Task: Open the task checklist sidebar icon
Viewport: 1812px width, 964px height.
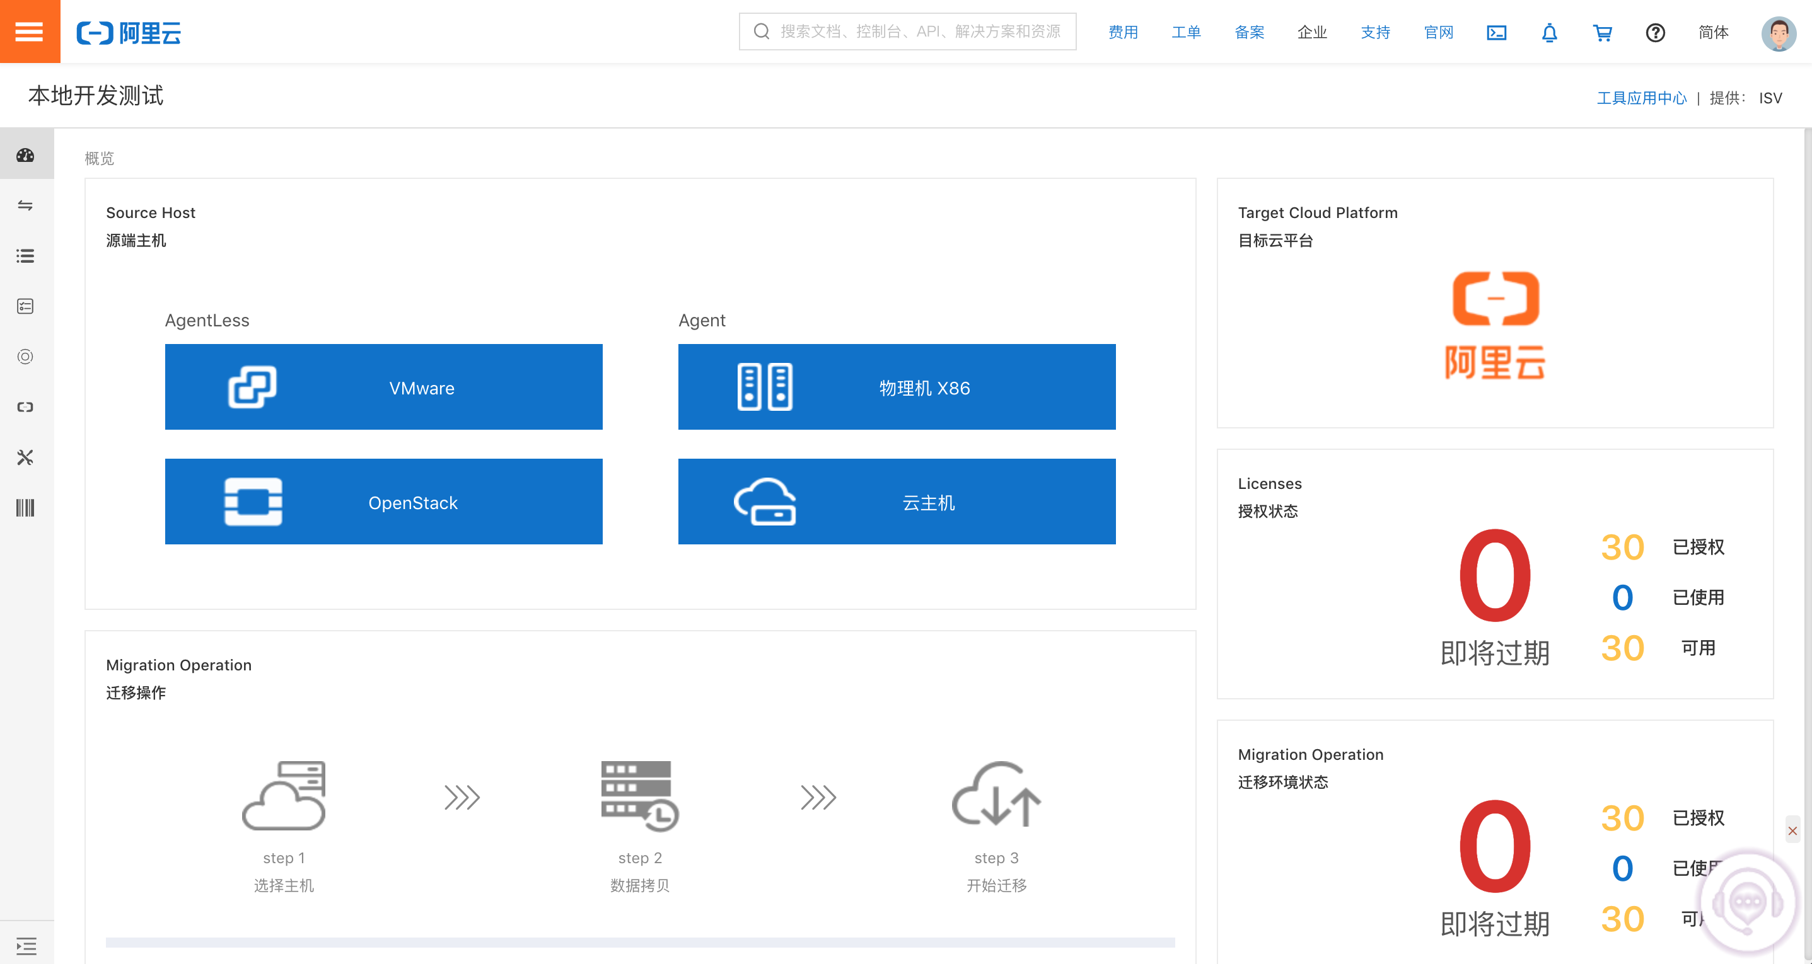Action: tap(25, 306)
